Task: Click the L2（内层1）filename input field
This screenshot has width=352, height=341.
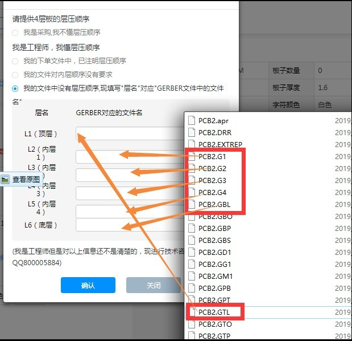Action: click(x=130, y=157)
